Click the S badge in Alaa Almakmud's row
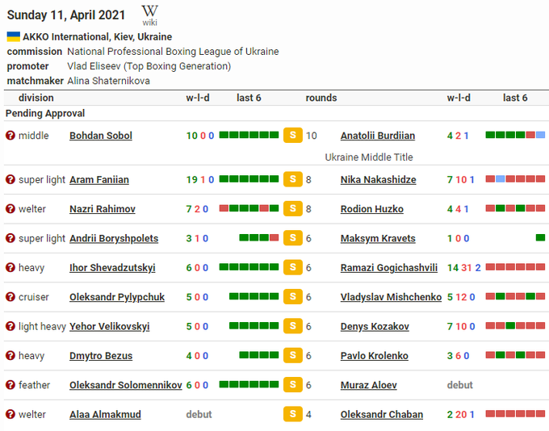The image size is (549, 431). coord(293,415)
